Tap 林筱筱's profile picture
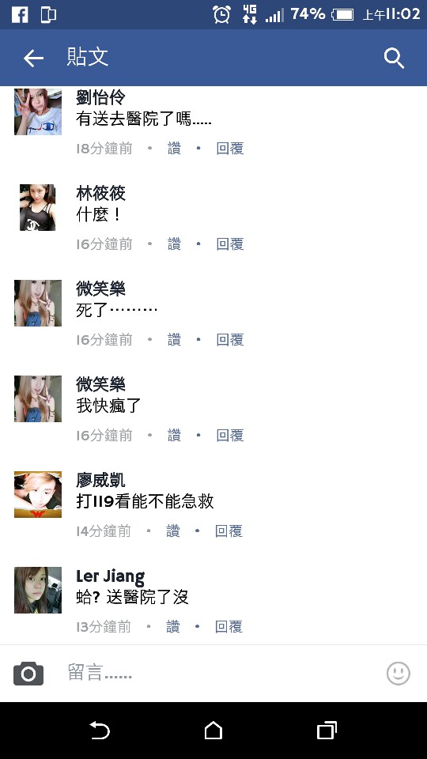Viewport: 427px width, 759px height. point(38,207)
